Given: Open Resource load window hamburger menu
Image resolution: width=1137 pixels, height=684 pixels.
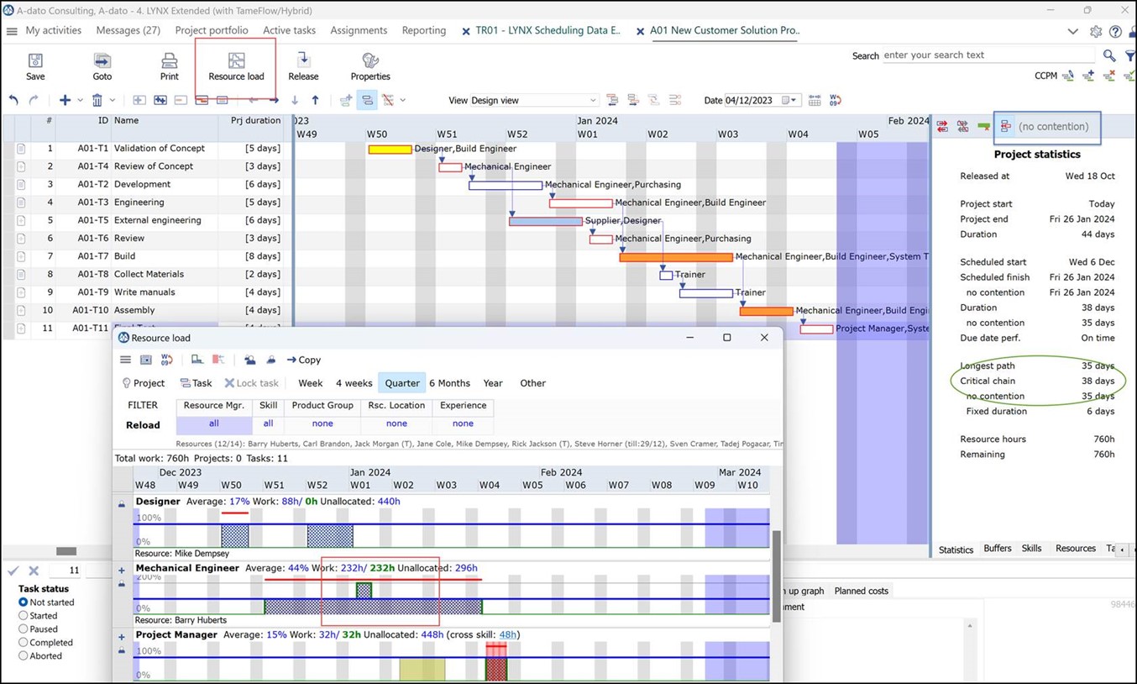Looking at the screenshot, I should click(125, 360).
